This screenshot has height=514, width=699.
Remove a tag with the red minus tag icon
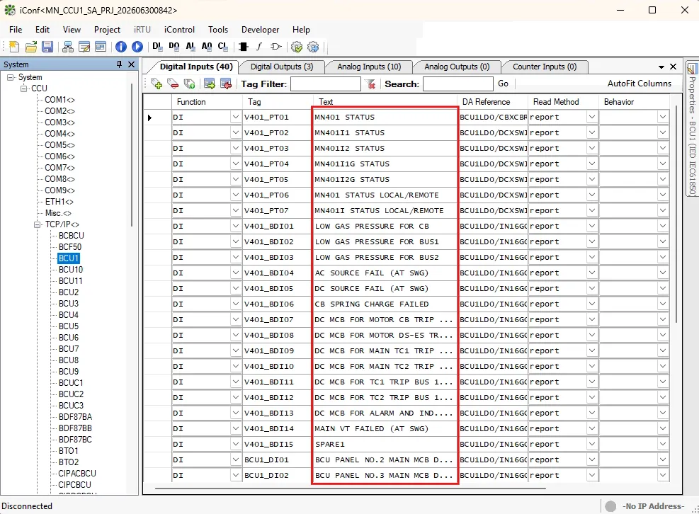tap(173, 84)
